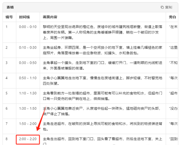This screenshot has height=145, width=182.
Task: Select the 表格 title text
Action: (10, 7)
